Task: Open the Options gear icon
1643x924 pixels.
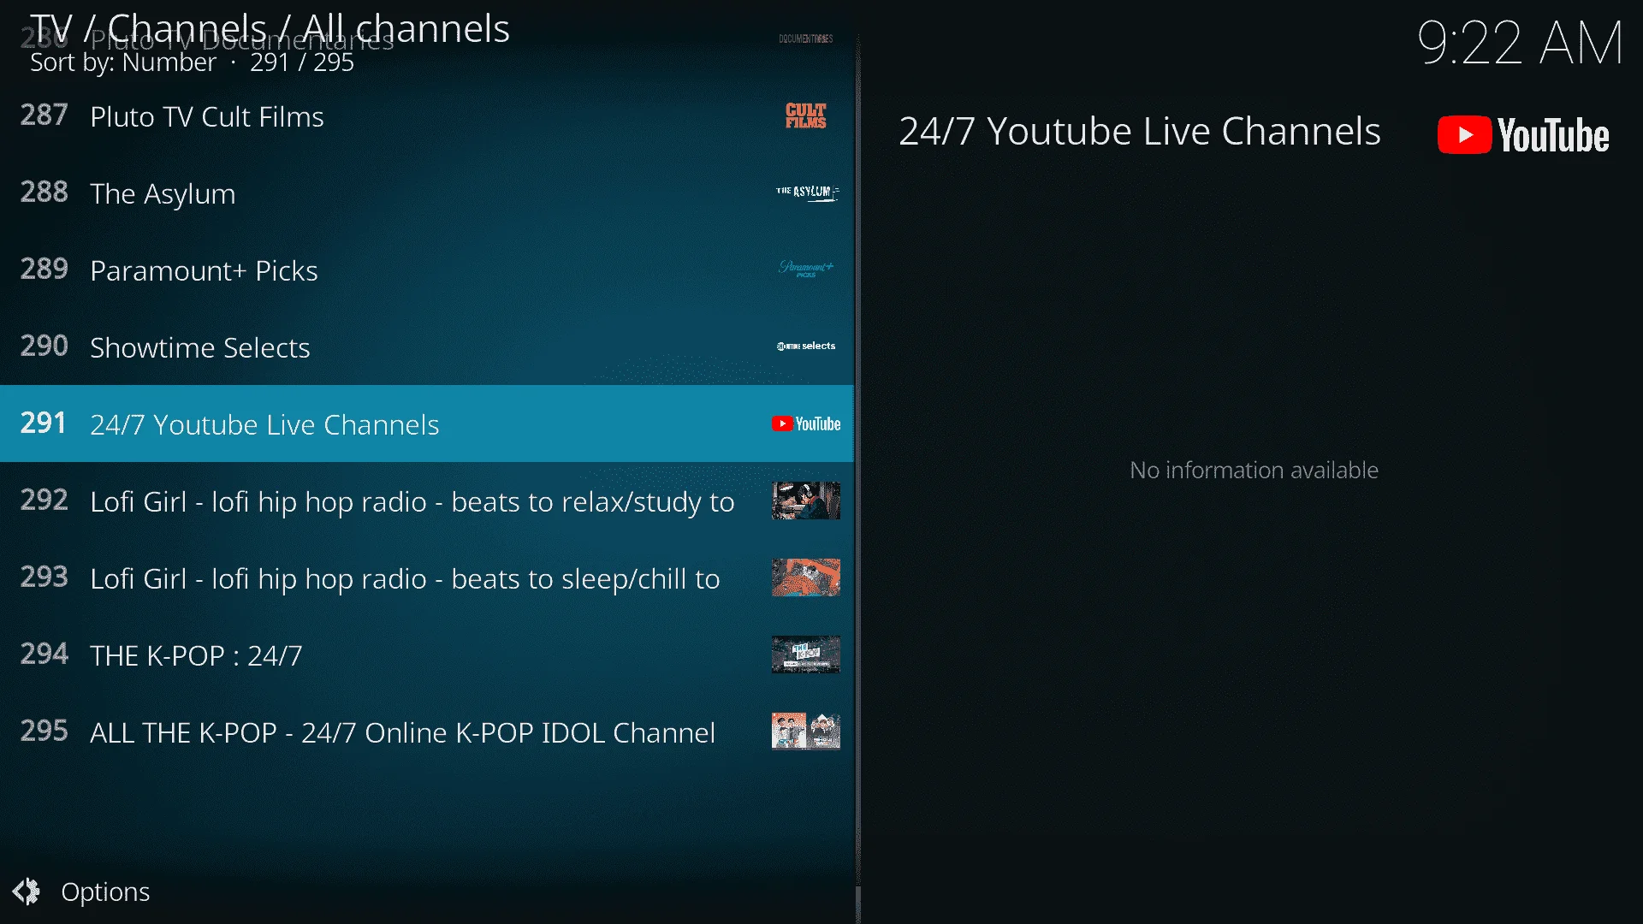Action: 26,891
